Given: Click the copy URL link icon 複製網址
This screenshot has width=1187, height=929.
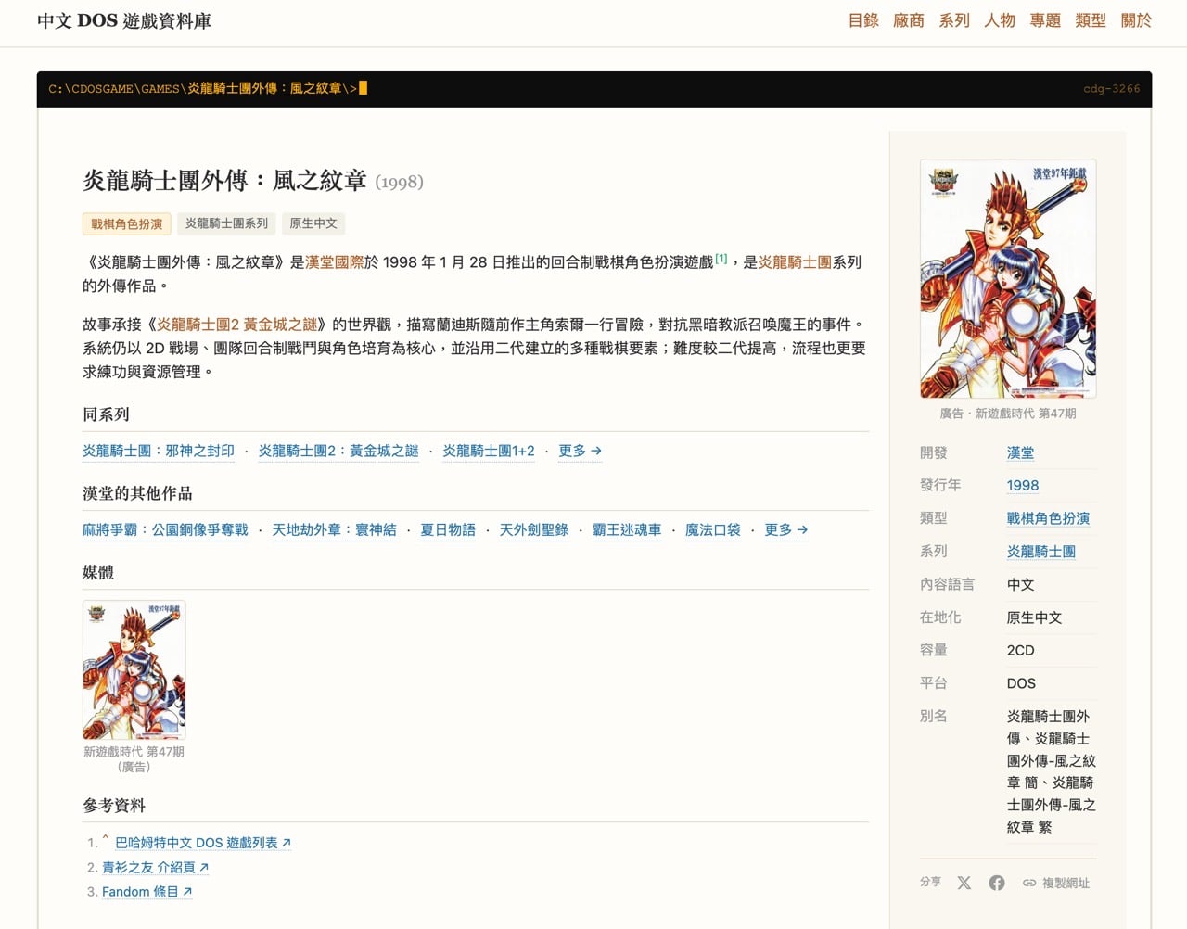Looking at the screenshot, I should click(x=1056, y=883).
